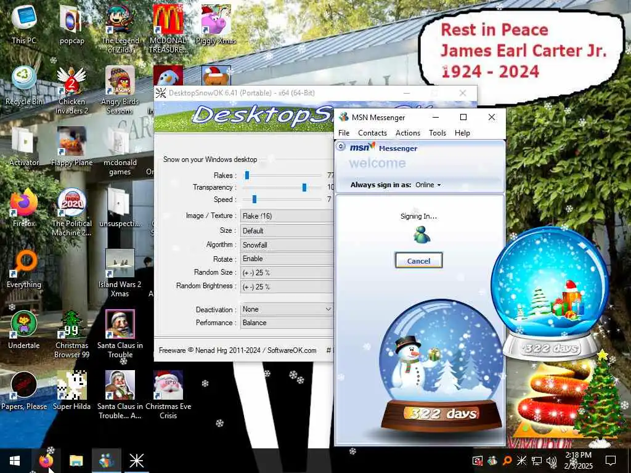
Task: Collapse the MSN Messenger header panel arrow
Action: (341, 147)
